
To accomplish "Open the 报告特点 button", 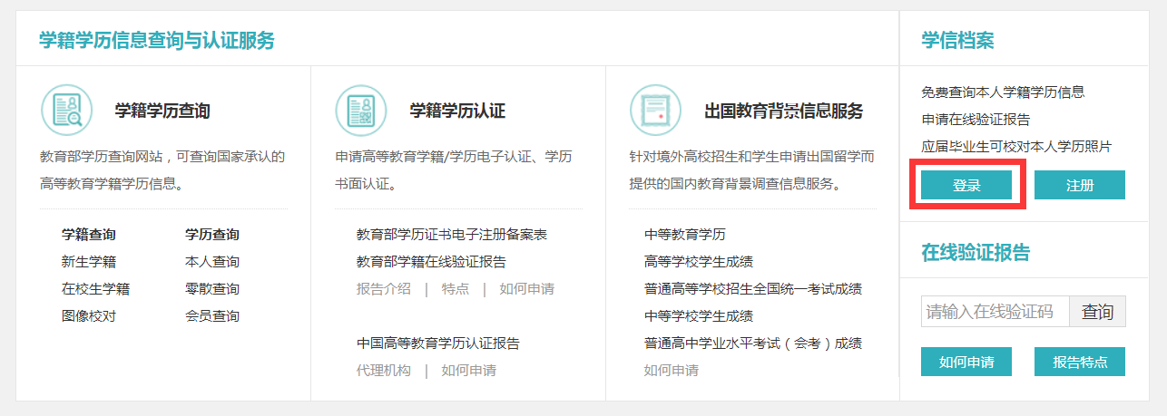I will (1080, 362).
